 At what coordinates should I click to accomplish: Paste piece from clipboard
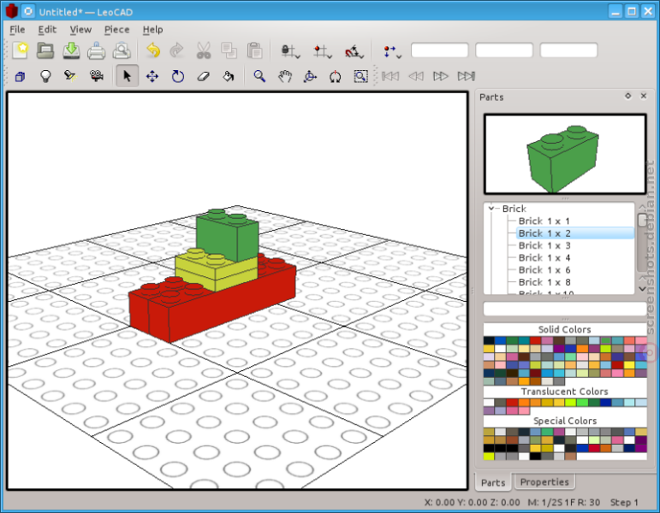tap(254, 50)
